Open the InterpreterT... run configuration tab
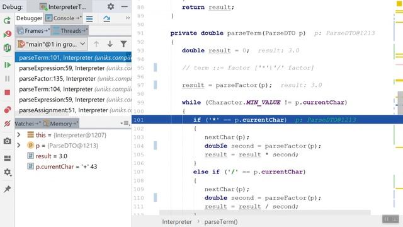403x227 pixels. tap(63, 7)
